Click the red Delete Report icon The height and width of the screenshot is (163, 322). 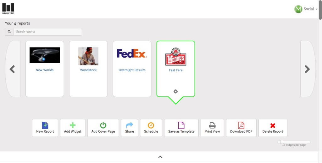pos(273,125)
